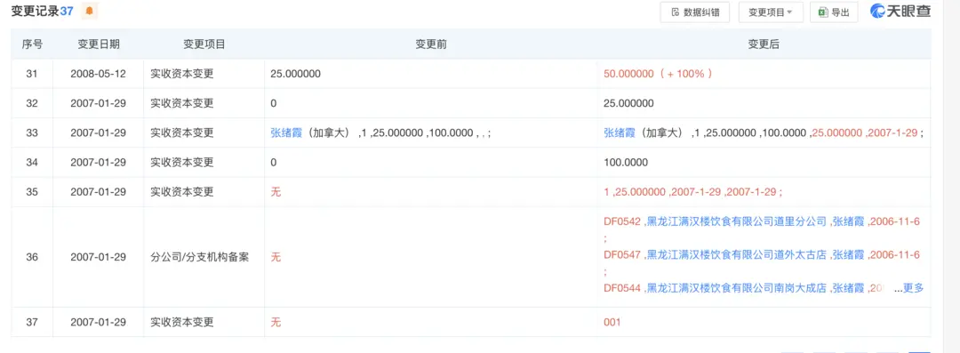Screen dimensions: 960x353
Task: Click the Excel 导出 icon
Action: click(823, 12)
